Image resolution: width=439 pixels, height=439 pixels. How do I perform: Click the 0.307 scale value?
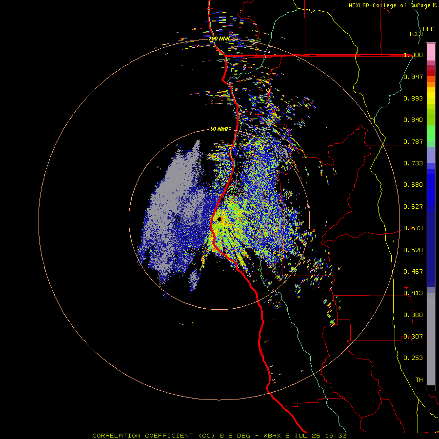pos(413,336)
